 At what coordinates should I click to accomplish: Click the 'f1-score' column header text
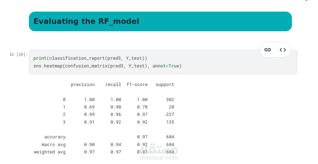pos(137,85)
